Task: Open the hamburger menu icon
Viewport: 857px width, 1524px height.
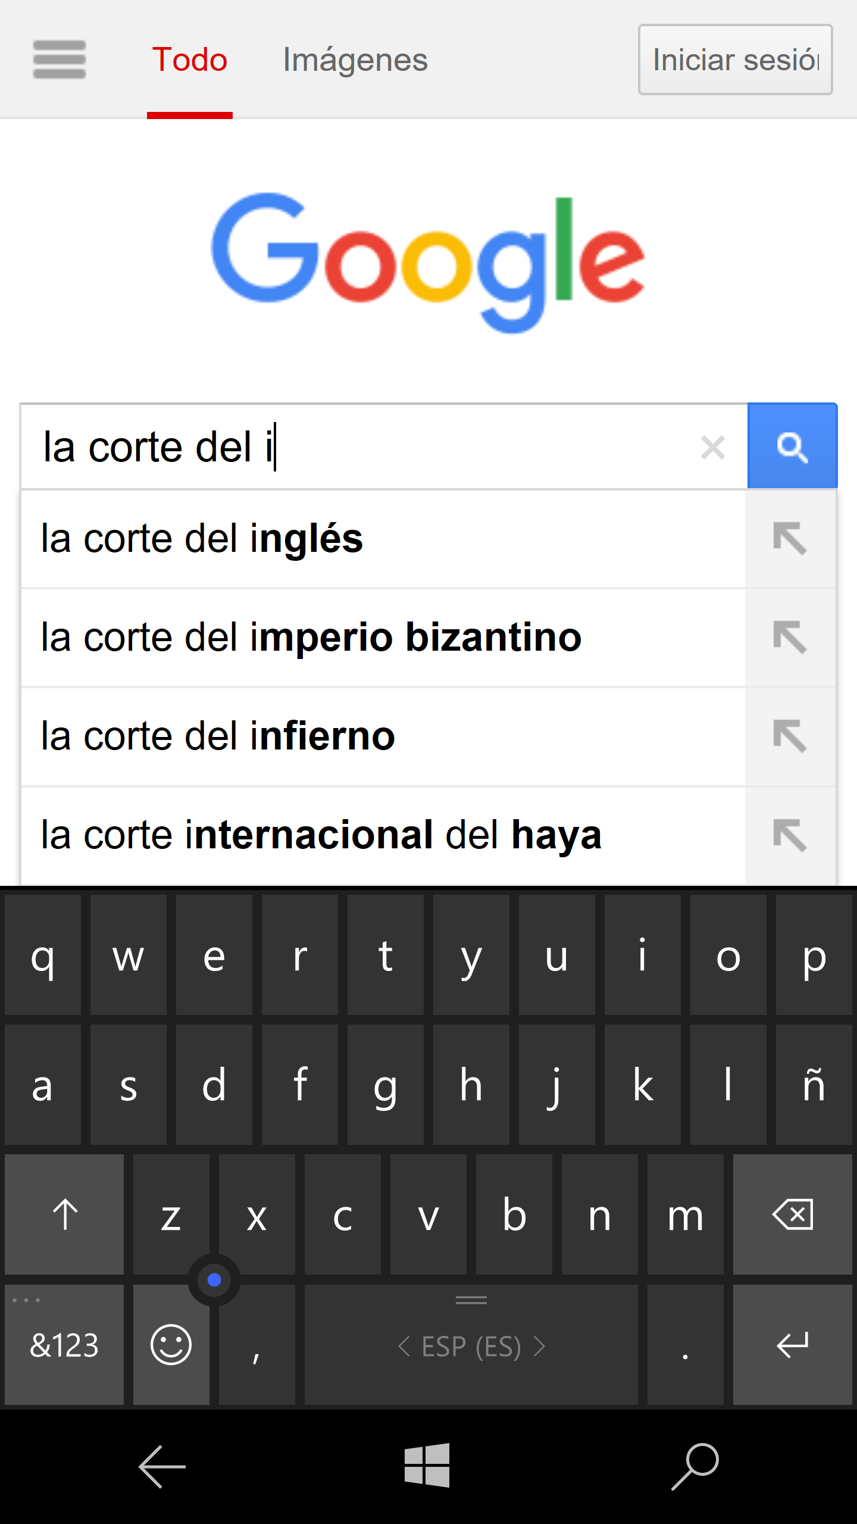Action: click(59, 60)
